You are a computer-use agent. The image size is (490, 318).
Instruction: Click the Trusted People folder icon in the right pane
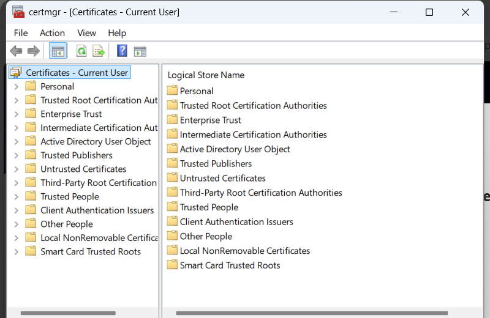point(172,207)
